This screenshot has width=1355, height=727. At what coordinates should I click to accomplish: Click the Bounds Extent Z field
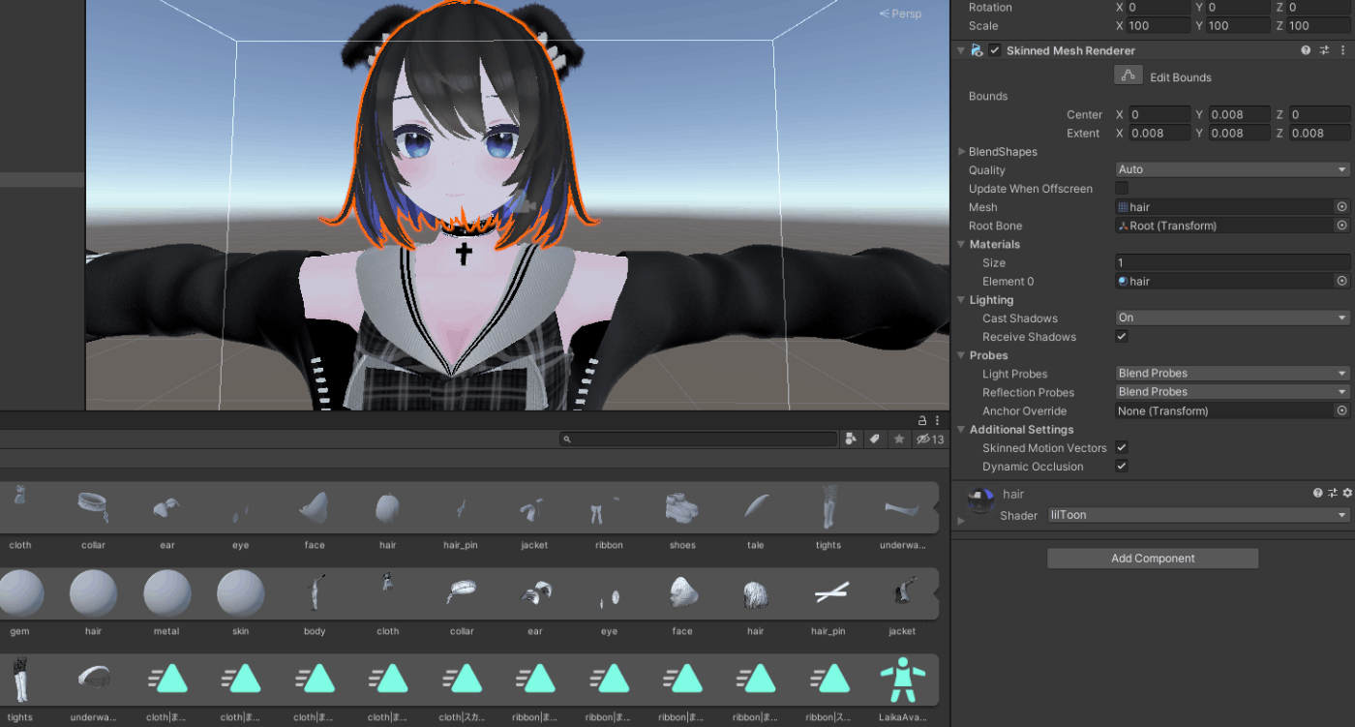coord(1319,134)
